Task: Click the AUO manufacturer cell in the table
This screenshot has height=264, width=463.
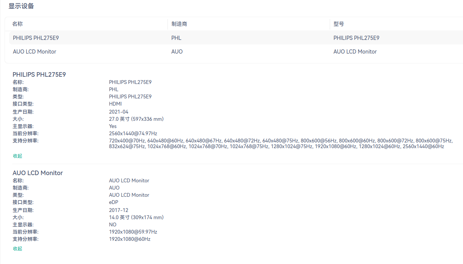Action: (x=177, y=52)
